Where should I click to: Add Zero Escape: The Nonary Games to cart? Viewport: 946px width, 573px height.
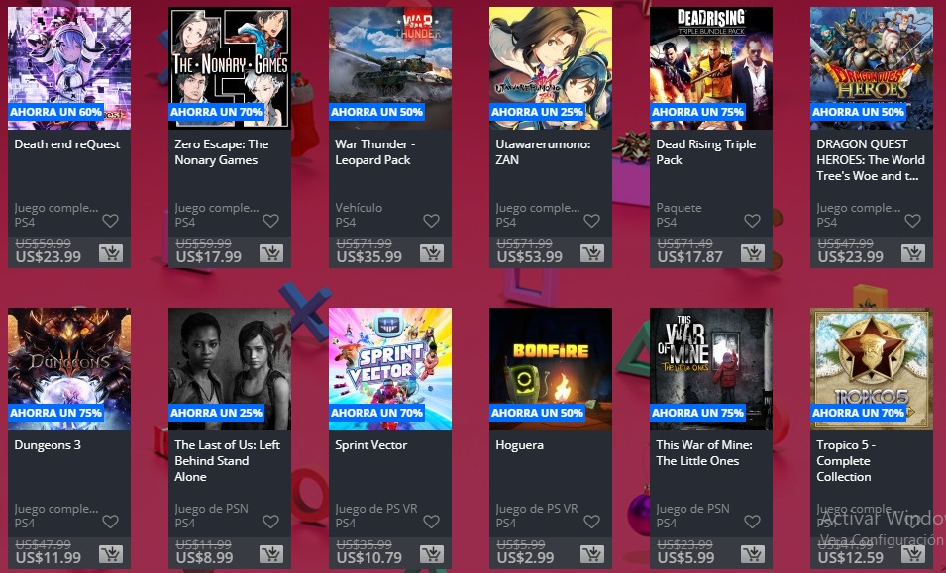pyautogui.click(x=271, y=253)
